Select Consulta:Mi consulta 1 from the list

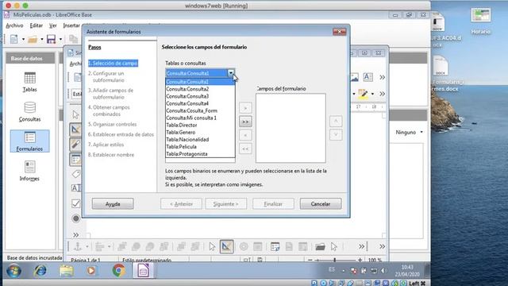(200, 118)
